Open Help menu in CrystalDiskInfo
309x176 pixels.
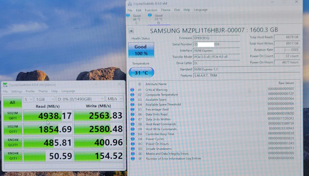click(x=187, y=10)
